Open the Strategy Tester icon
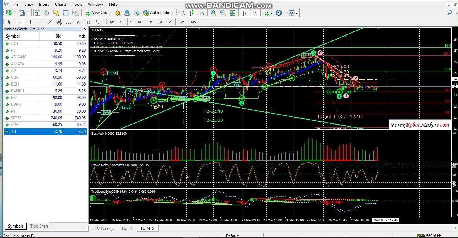 (x=75, y=13)
